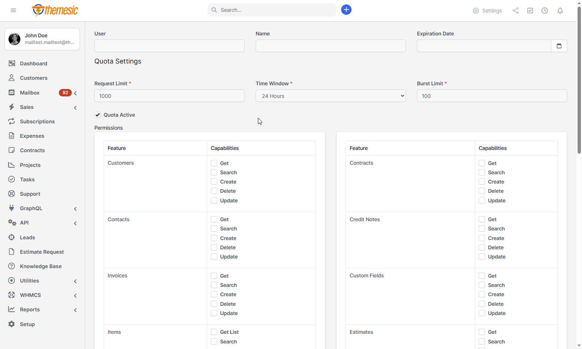The height and width of the screenshot is (349, 582).
Task: Expand the Reports submenu chevron
Action: [75, 310]
